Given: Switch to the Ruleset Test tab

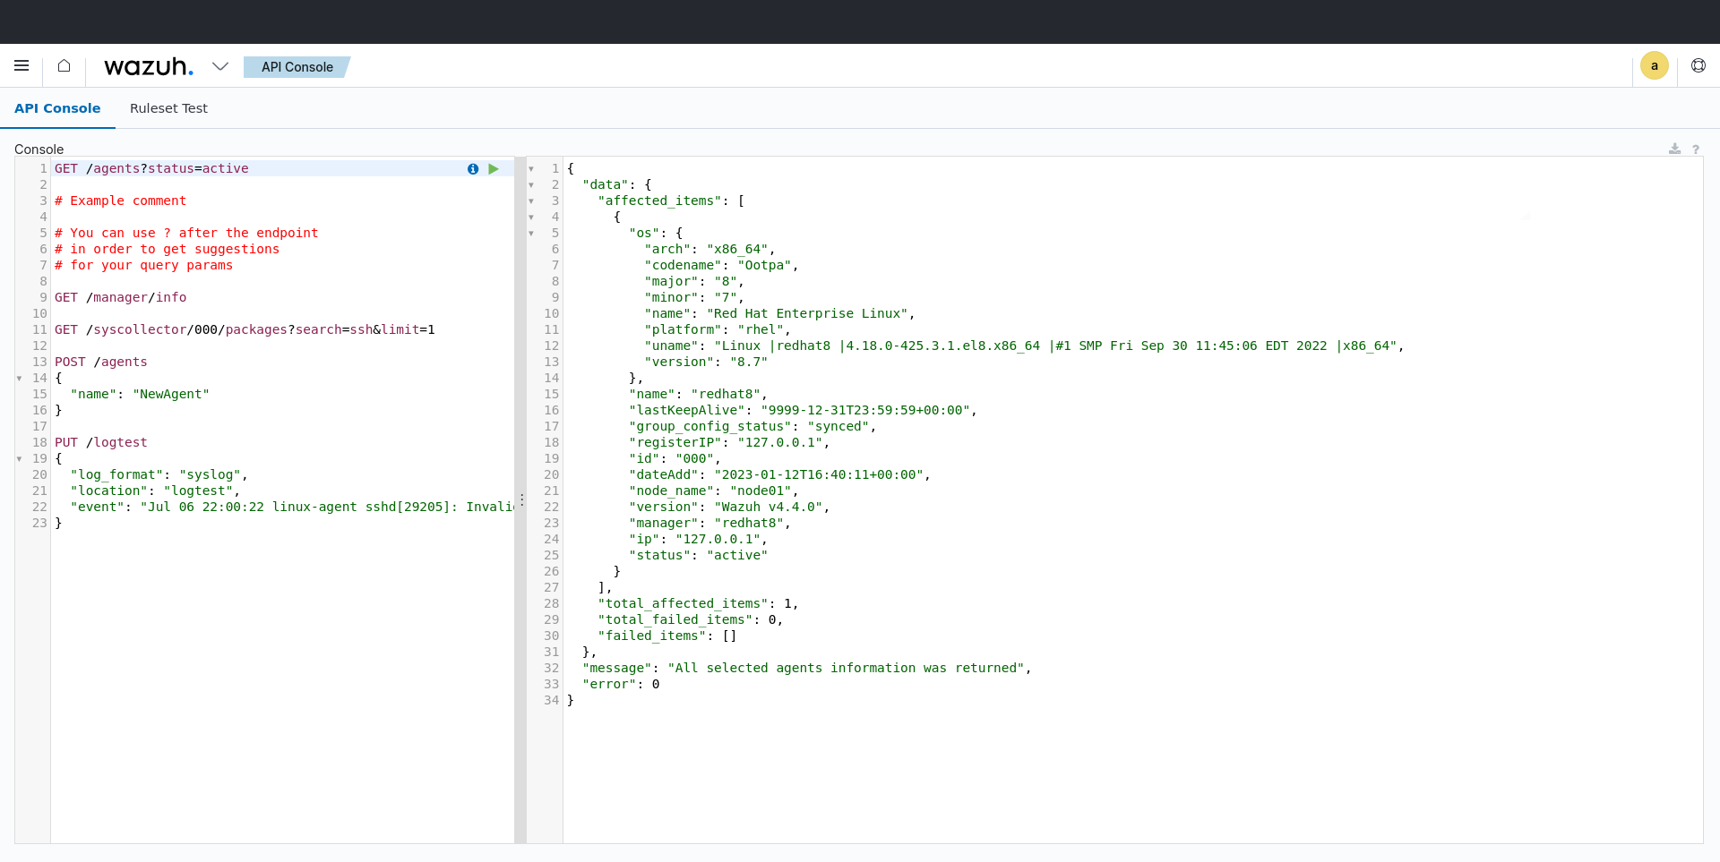Looking at the screenshot, I should click(168, 107).
